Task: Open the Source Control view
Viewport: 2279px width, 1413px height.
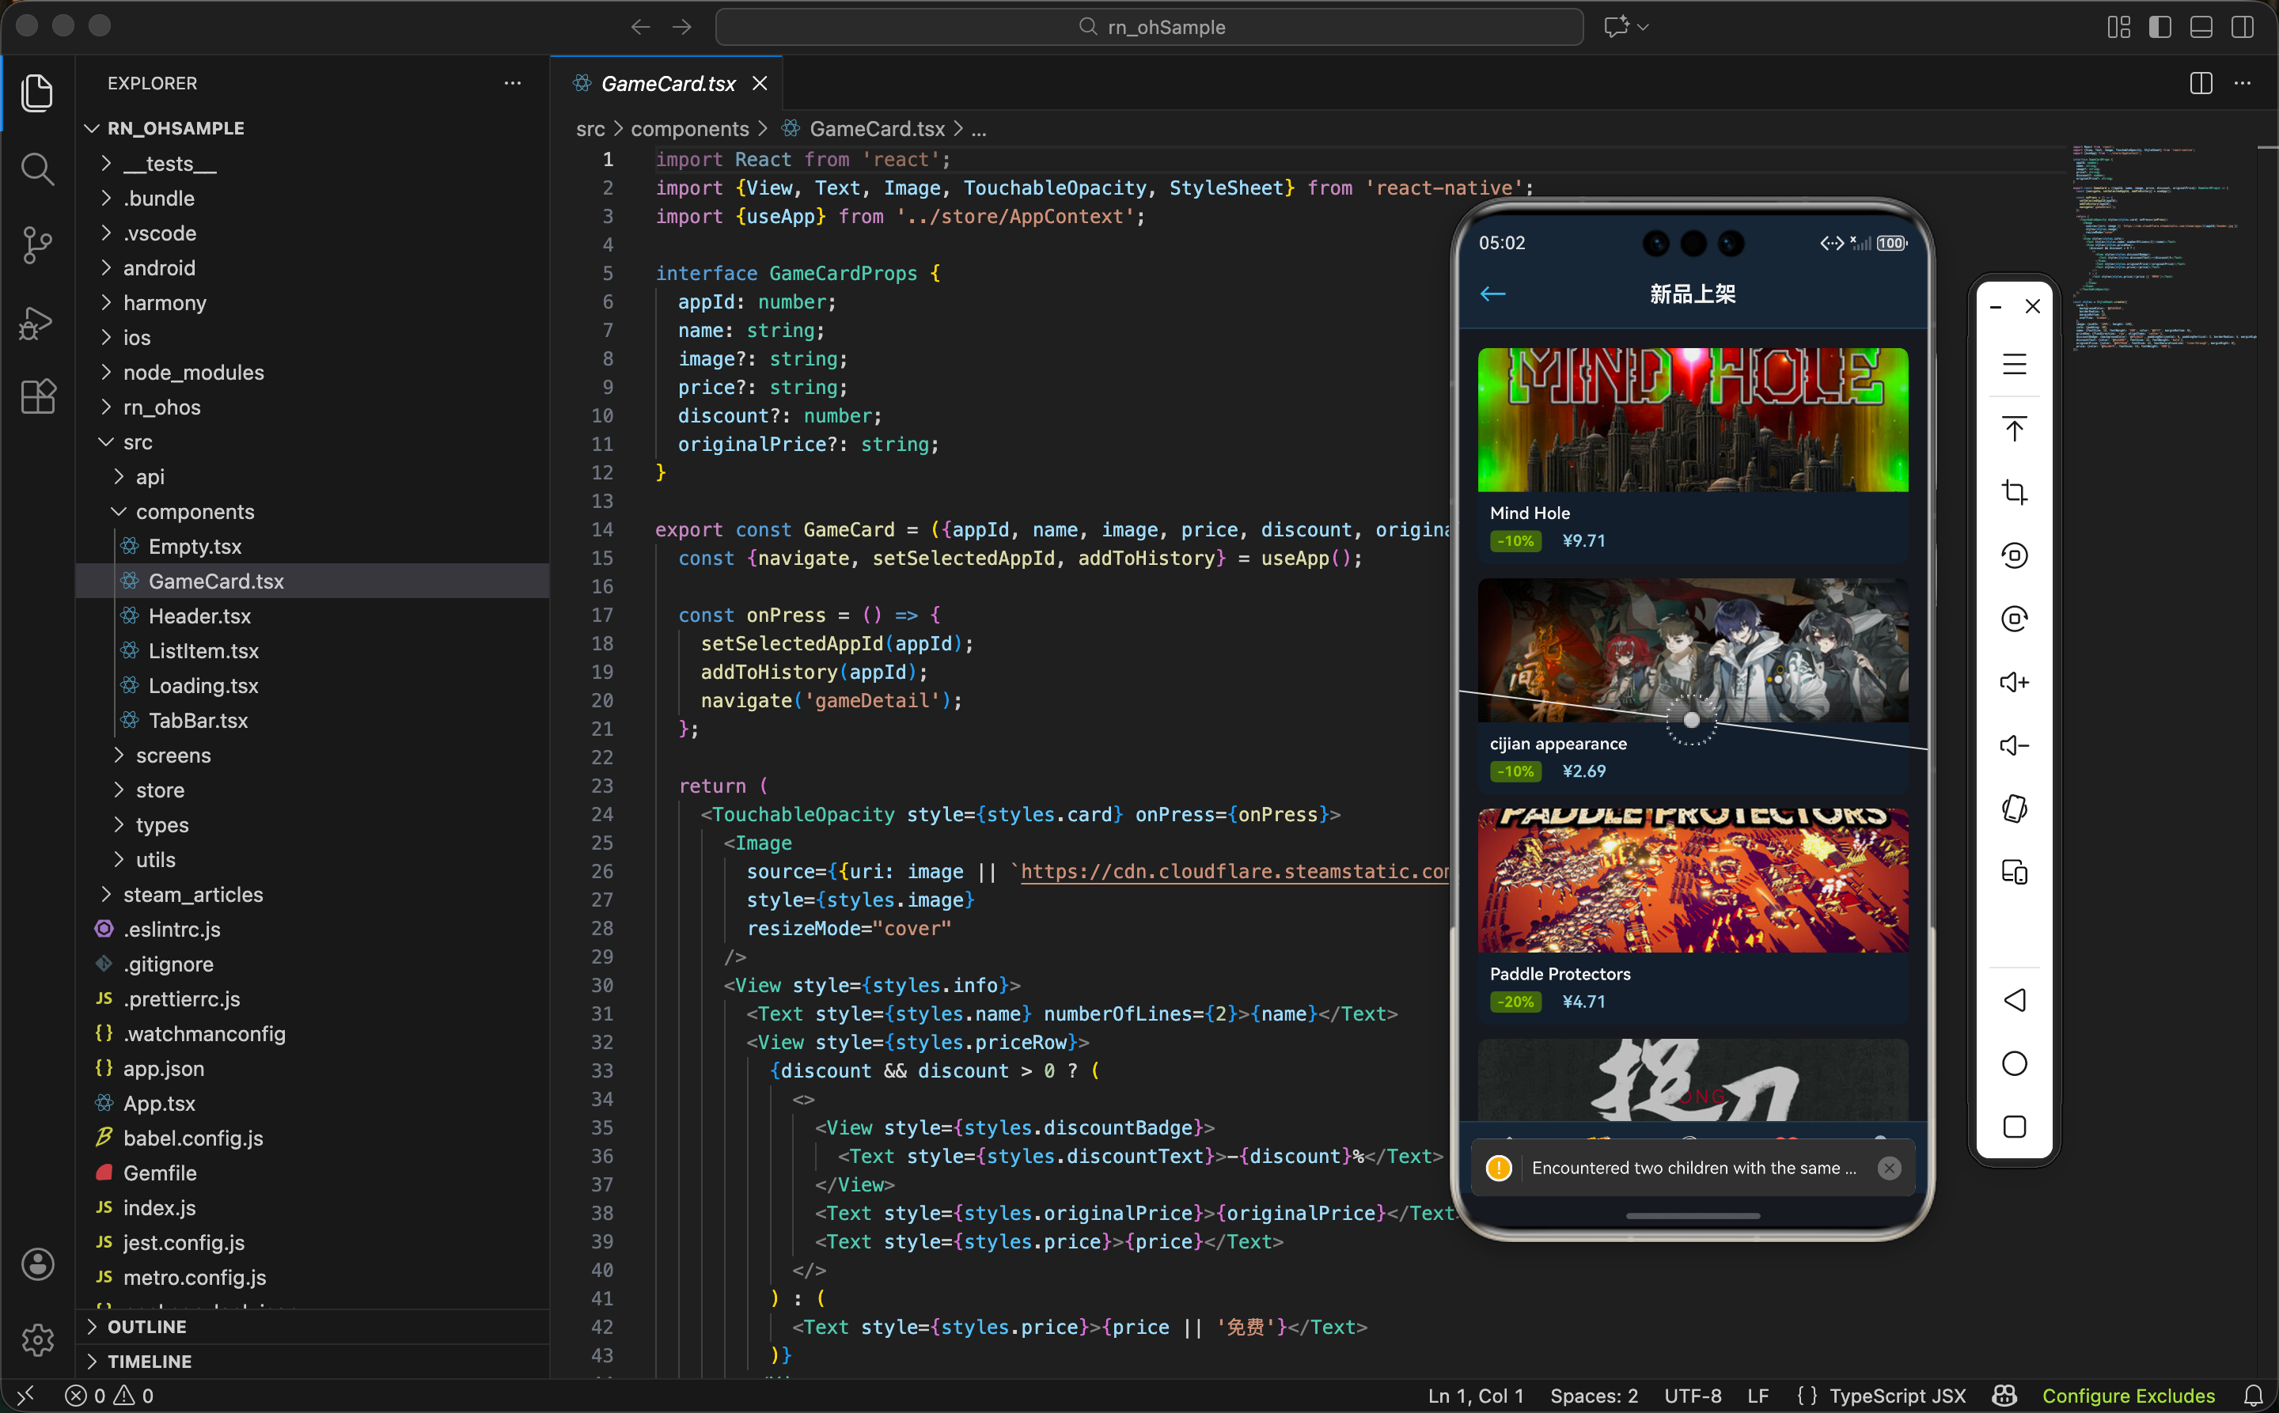Action: pos(37,244)
